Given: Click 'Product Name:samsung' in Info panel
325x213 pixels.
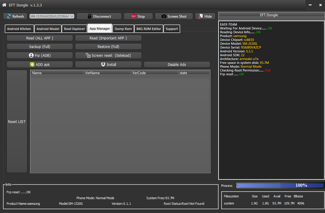Looking at the screenshot, I should pyautogui.click(x=23, y=204).
